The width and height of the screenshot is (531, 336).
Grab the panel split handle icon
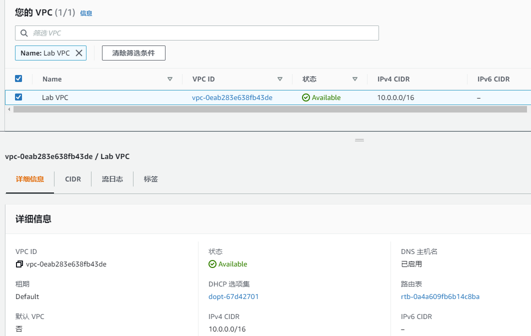tap(359, 140)
